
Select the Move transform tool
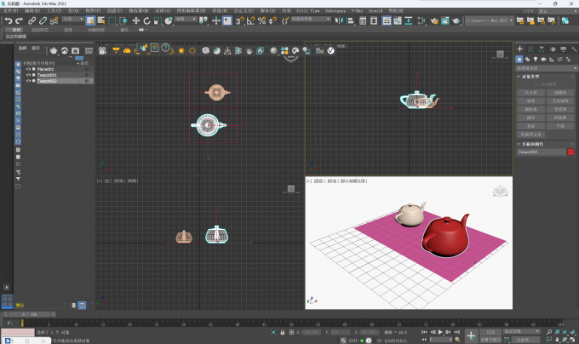(x=135, y=20)
